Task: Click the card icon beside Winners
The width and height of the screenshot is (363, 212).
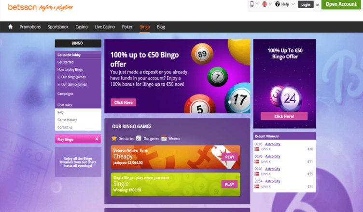Action: point(164,138)
